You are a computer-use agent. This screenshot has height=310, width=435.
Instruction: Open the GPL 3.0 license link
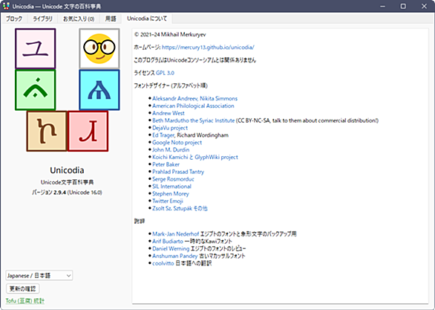coord(165,73)
